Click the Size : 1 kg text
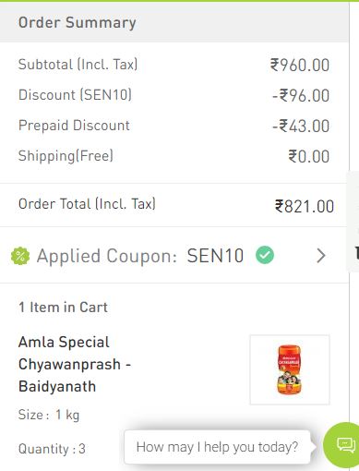The height and width of the screenshot is (471, 359). 49,415
